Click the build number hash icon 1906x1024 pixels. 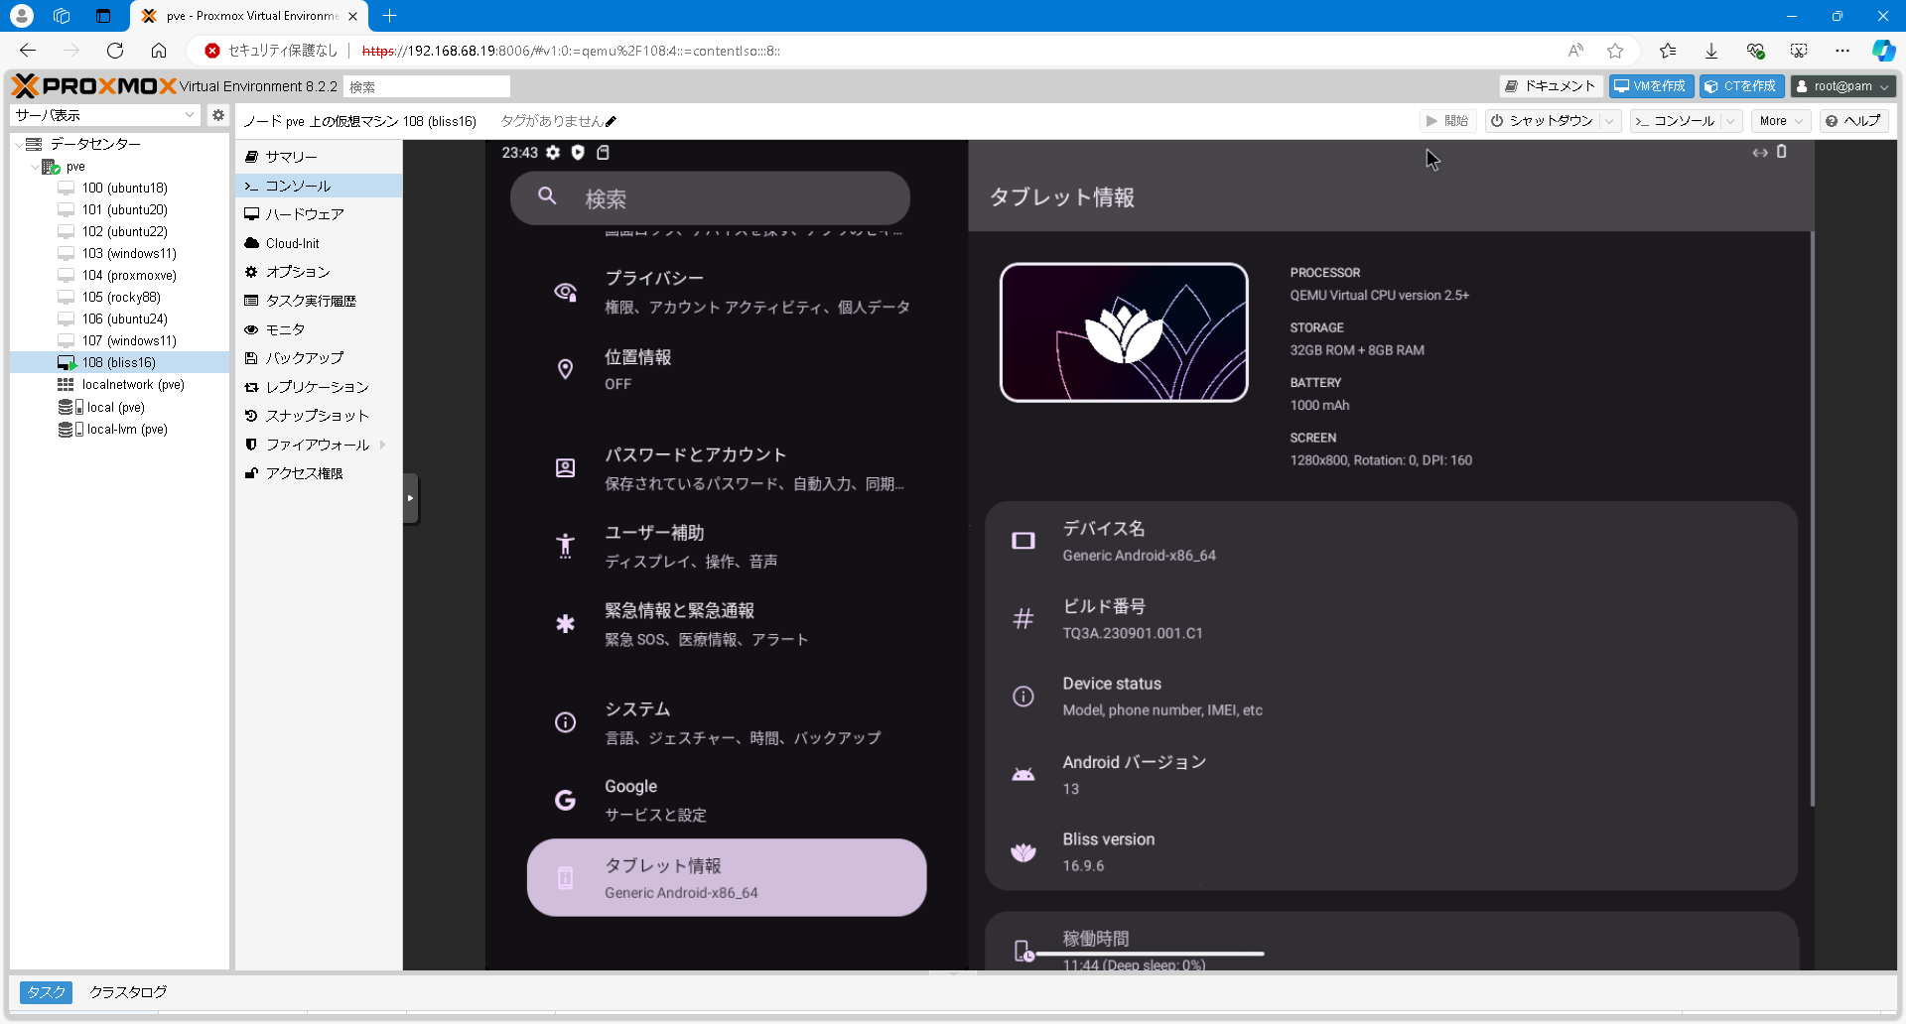1022,619
